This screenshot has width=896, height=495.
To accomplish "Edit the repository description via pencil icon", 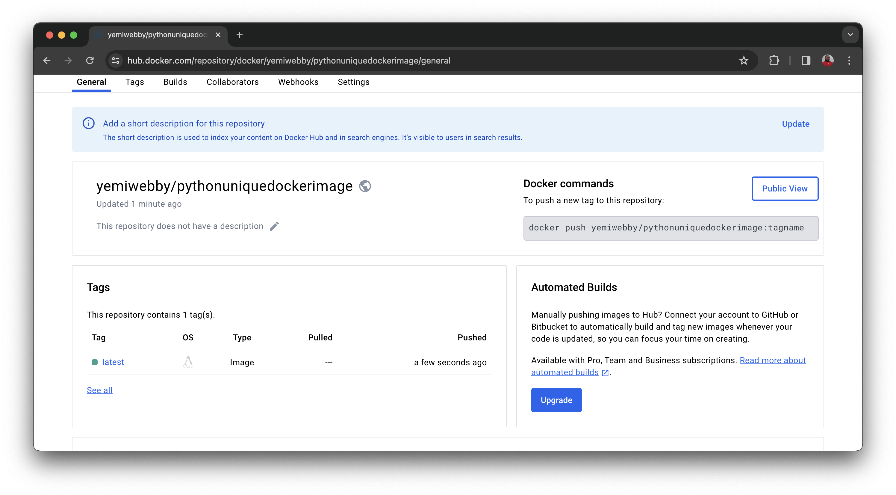I will (274, 226).
